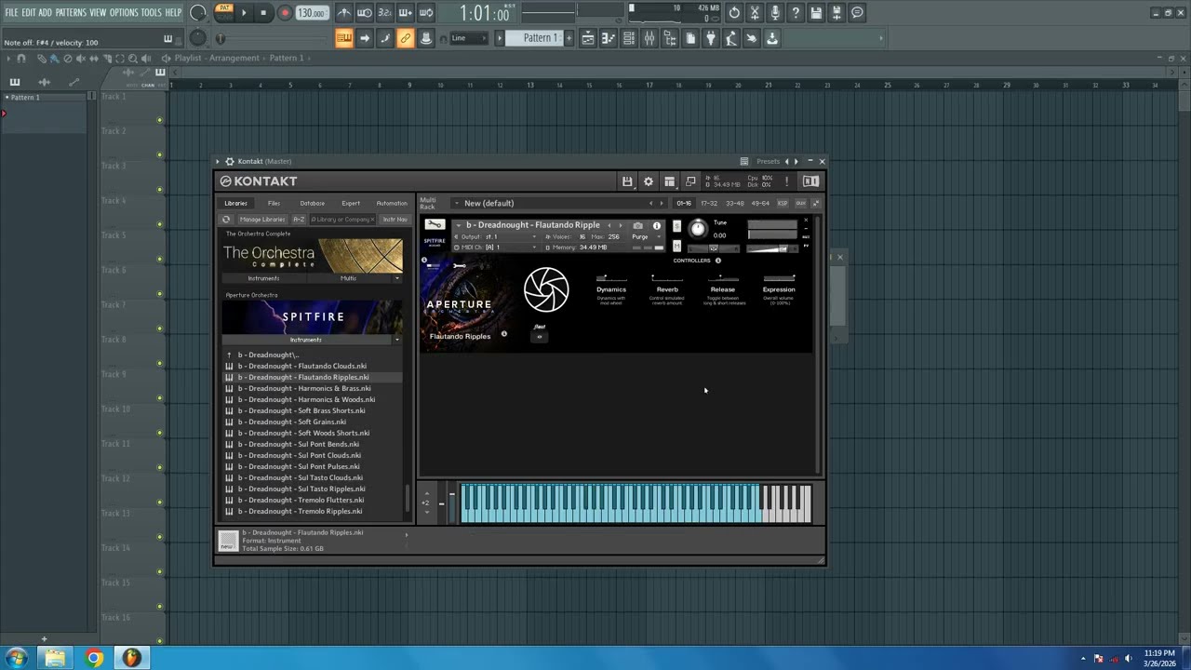Click the undo history icon in the top toolbar
The image size is (1191, 670).
(x=734, y=13)
